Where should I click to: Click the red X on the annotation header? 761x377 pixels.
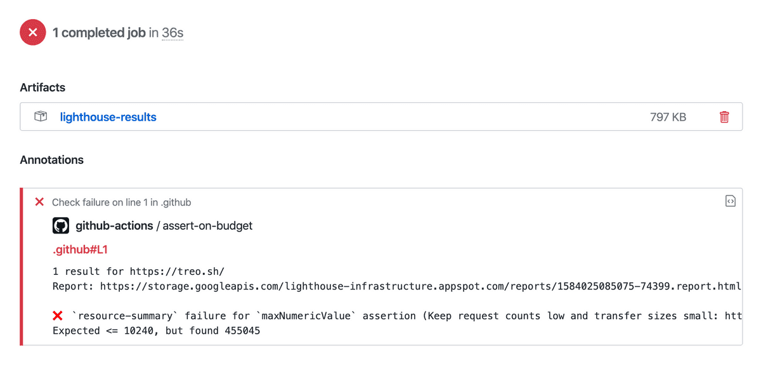pos(39,201)
